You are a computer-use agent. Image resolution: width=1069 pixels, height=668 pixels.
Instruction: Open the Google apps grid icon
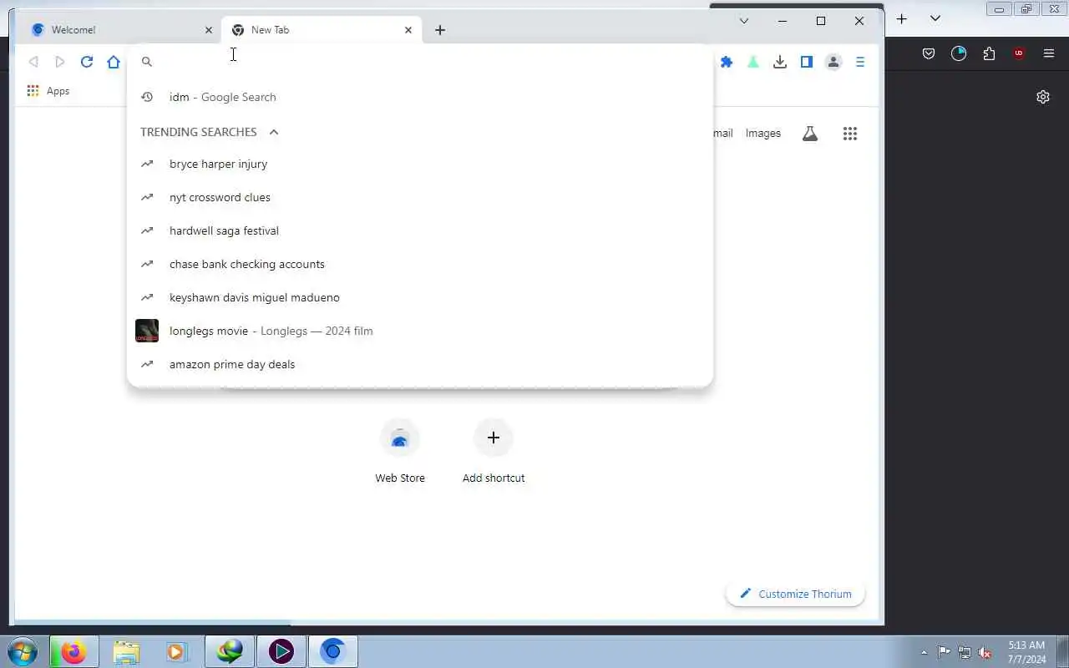(x=850, y=134)
